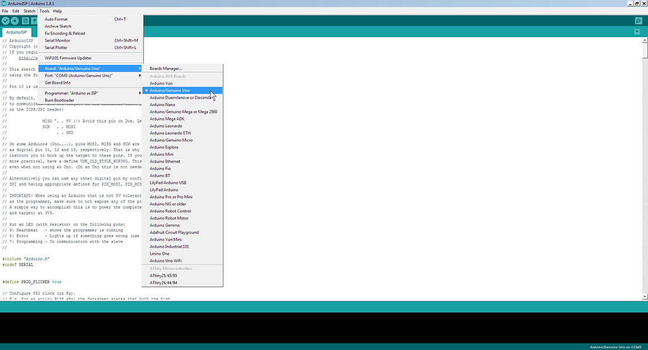Choose Arduino Esplora board
This screenshot has width=648, height=350.
pyautogui.click(x=182, y=147)
